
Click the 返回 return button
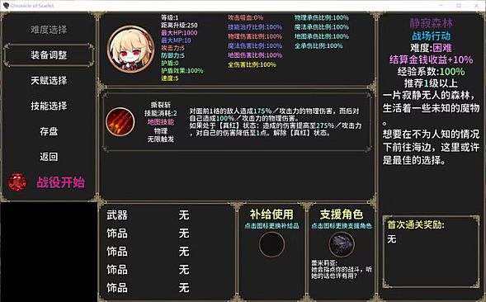pyautogui.click(x=49, y=157)
